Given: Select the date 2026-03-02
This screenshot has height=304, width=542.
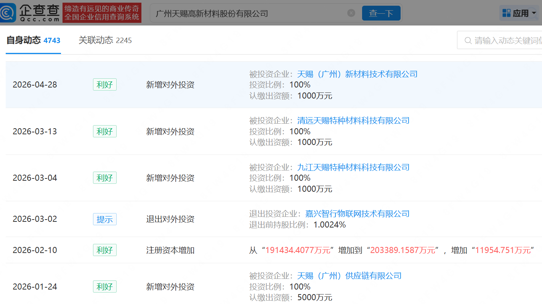Looking at the screenshot, I should click(x=35, y=219).
